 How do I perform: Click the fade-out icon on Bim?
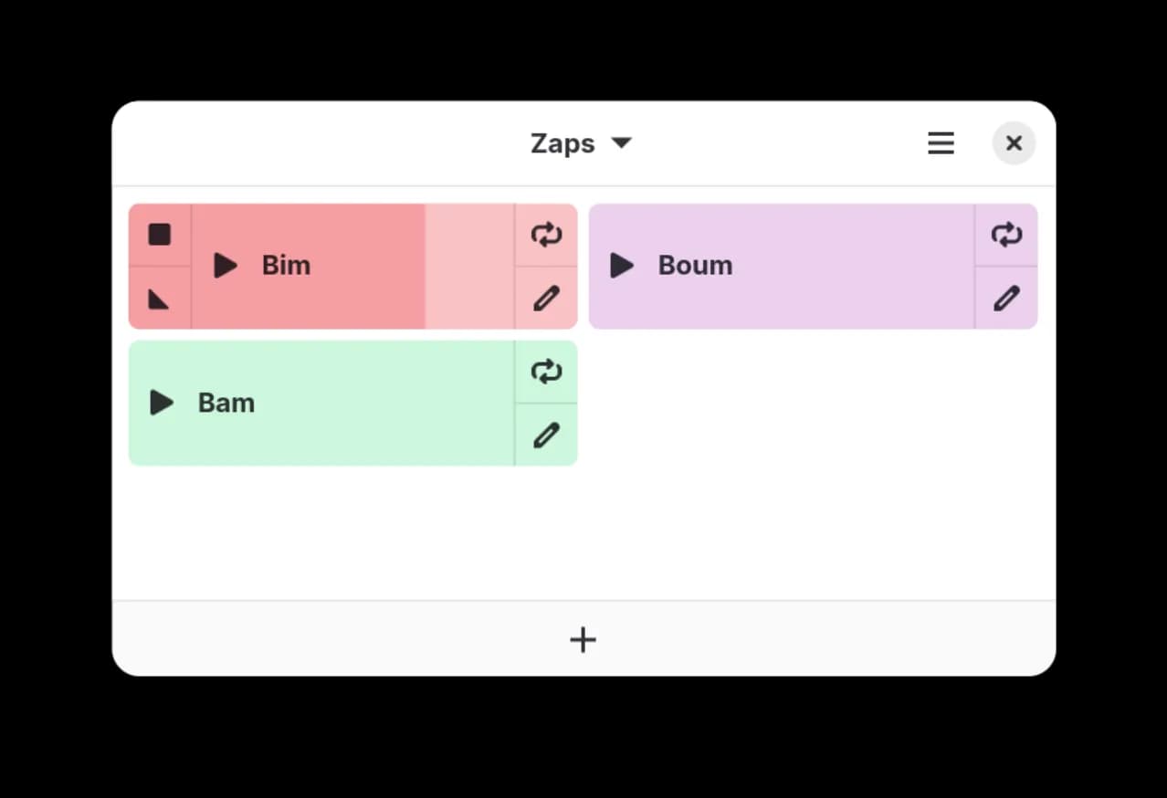point(160,299)
